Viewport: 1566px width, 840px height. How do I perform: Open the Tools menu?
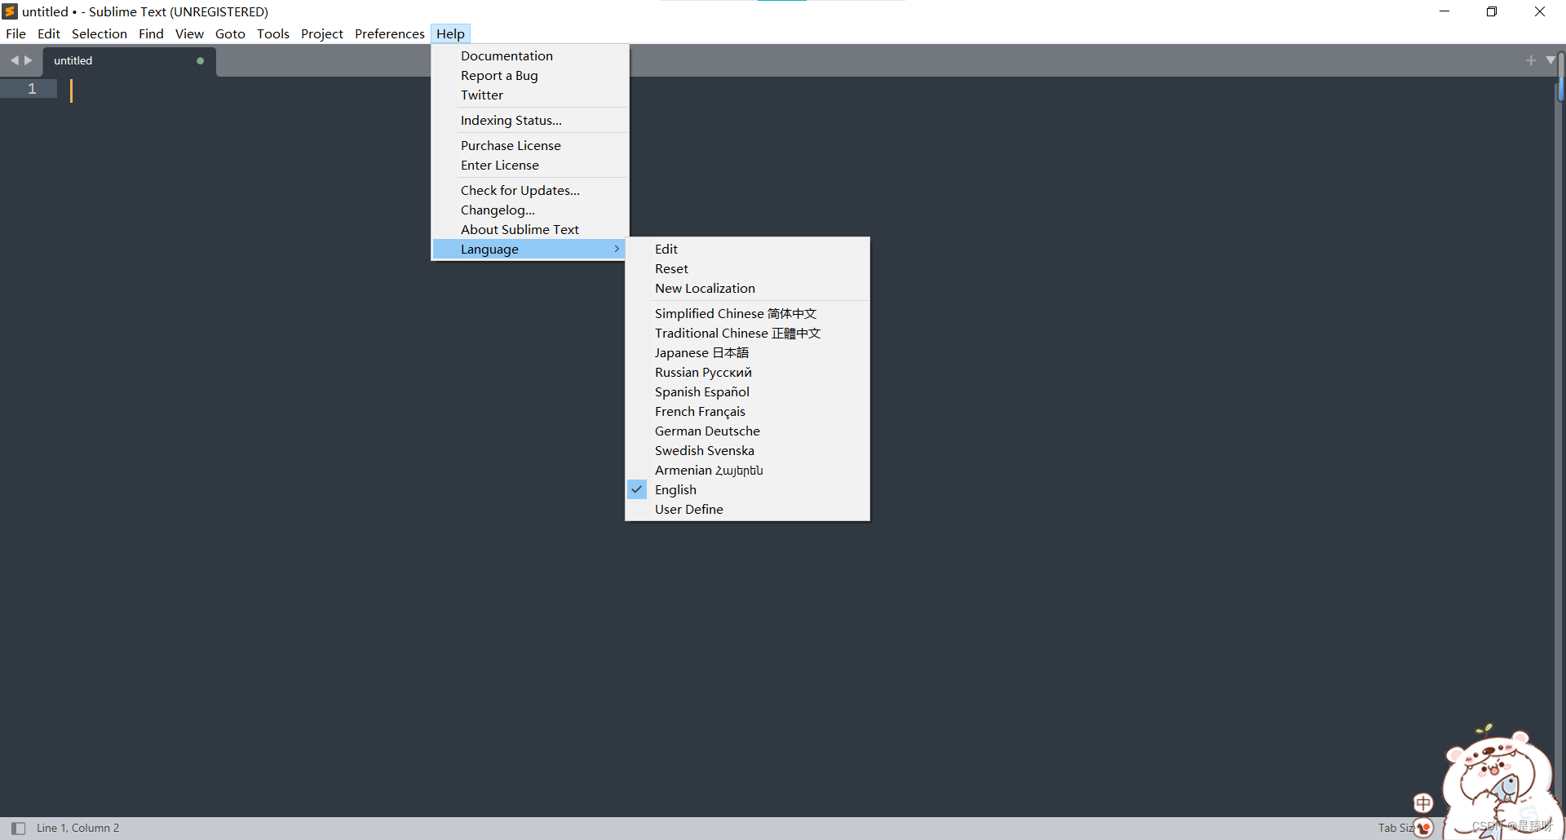pos(273,33)
